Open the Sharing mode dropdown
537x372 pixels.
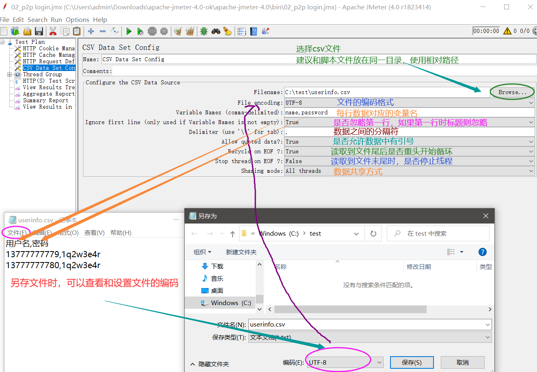tap(531, 171)
